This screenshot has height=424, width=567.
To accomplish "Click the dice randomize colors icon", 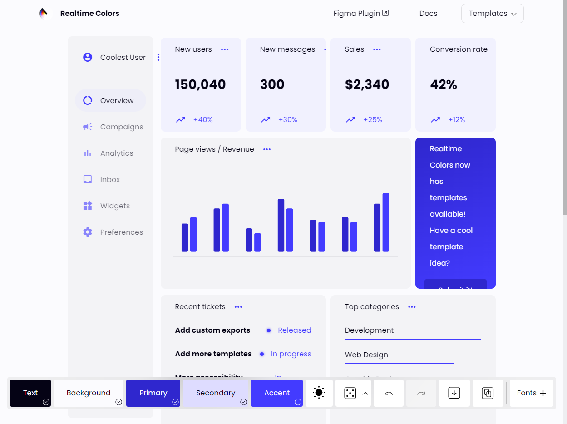I will [x=350, y=393].
